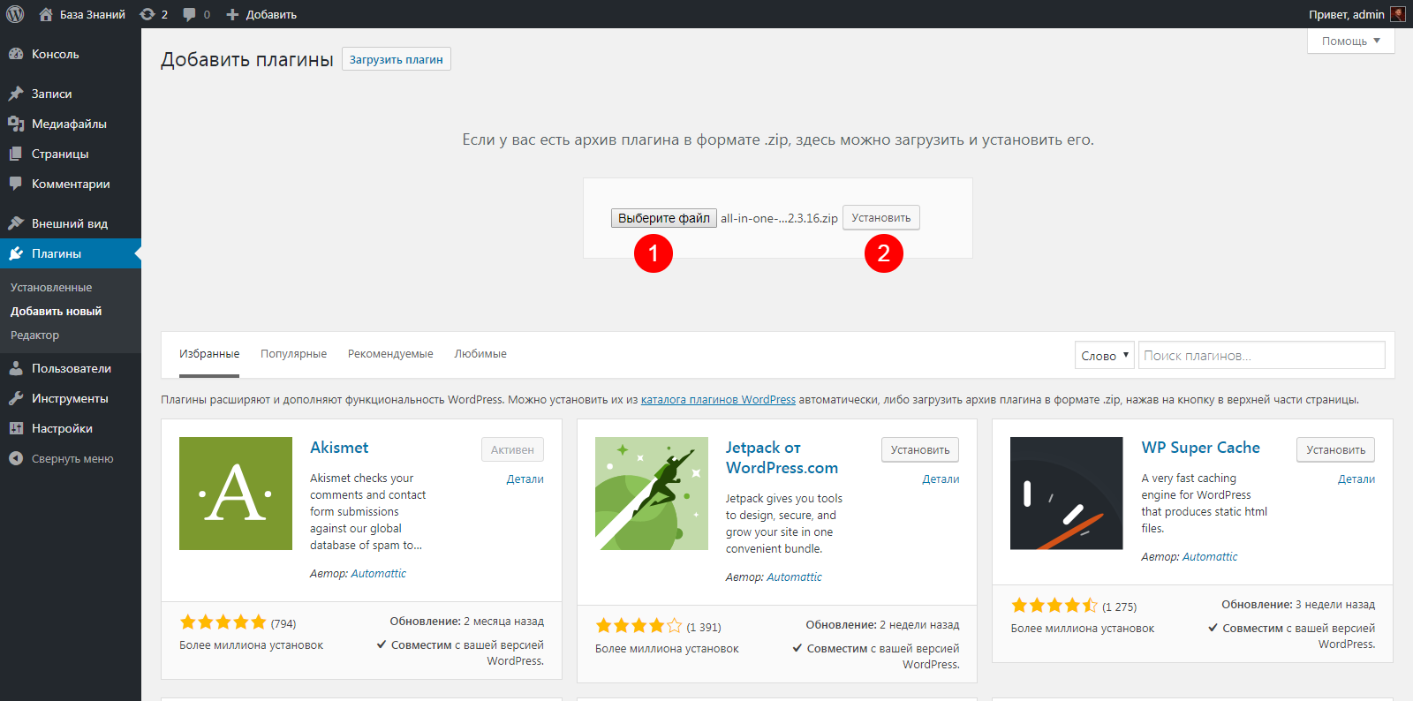1413x701 pixels.
Task: Click the WP Super Cache star rating
Action: coord(1054,606)
